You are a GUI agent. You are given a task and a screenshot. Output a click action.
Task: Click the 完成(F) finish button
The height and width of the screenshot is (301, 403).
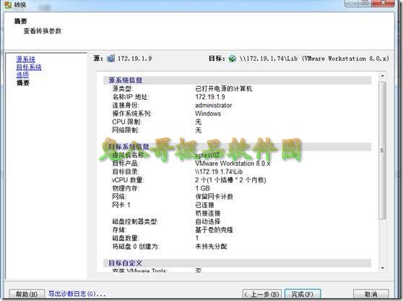[303, 294]
